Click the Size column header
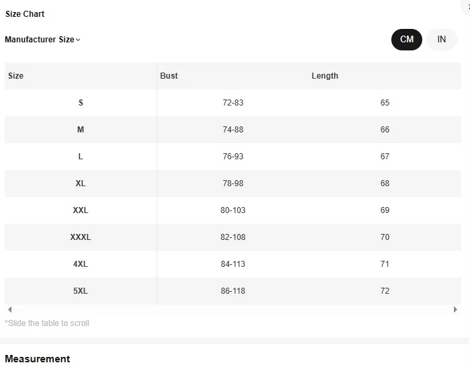 pyautogui.click(x=16, y=76)
